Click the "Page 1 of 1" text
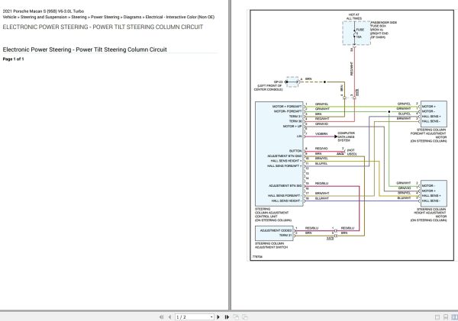Screen dimensions: 458x321 (13, 59)
